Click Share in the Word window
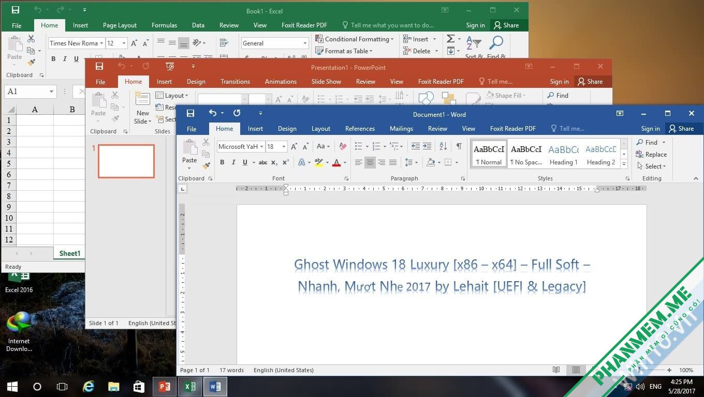The image size is (704, 397). (681, 129)
